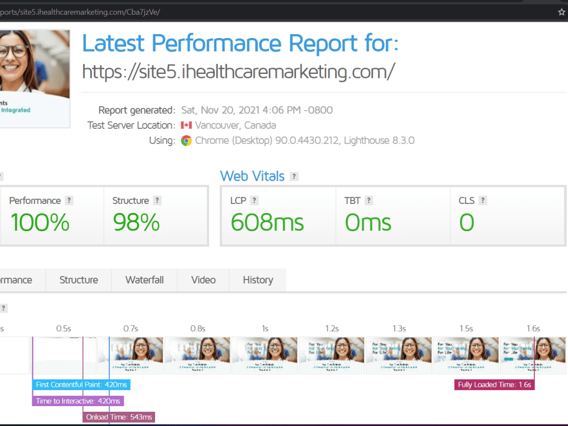Click the CLS help question mark
The image size is (568, 426).
[x=482, y=201]
